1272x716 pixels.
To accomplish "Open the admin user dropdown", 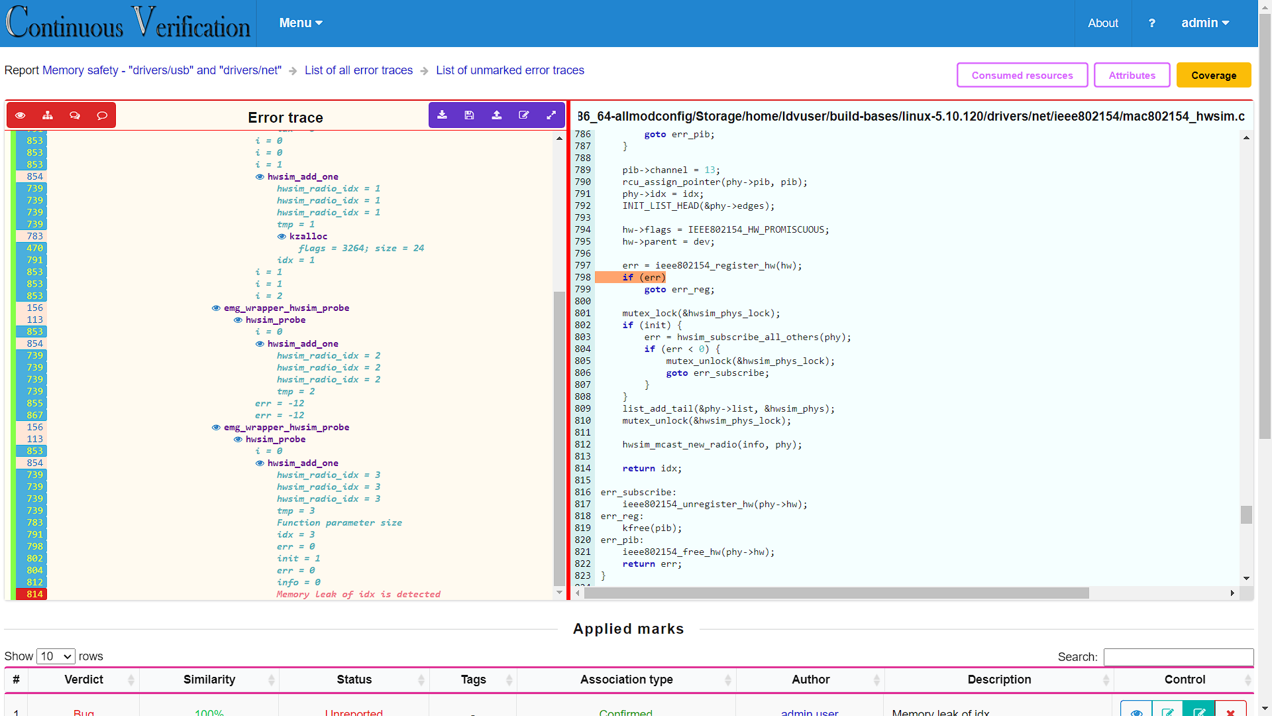I will (1205, 23).
